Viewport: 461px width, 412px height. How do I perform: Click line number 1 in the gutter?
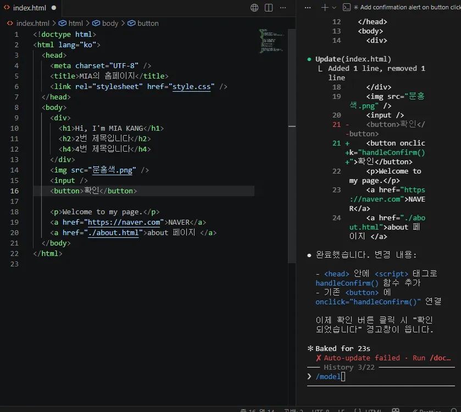coord(16,35)
